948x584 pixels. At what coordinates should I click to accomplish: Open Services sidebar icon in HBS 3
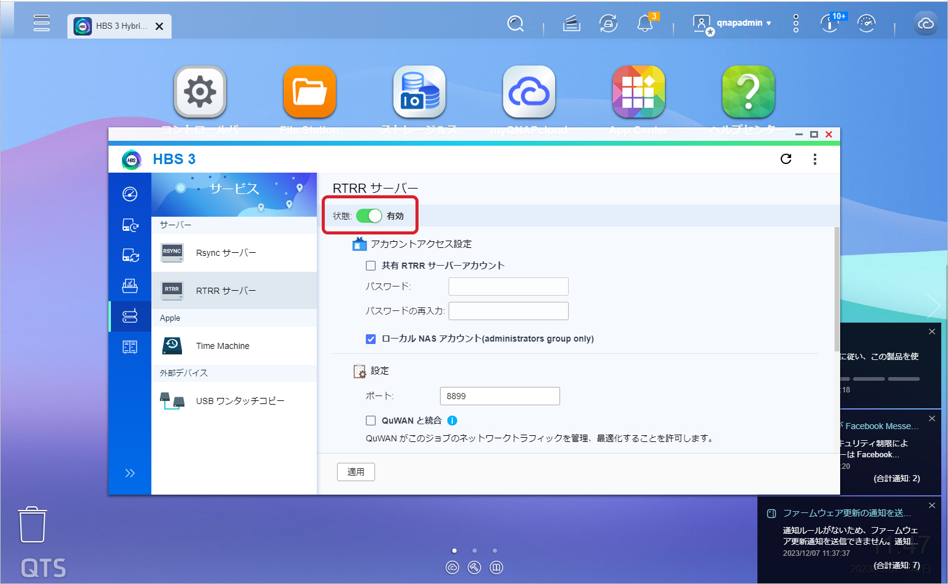coord(130,316)
